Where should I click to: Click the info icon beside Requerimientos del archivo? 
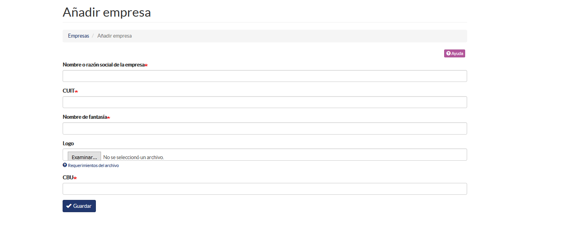65,165
